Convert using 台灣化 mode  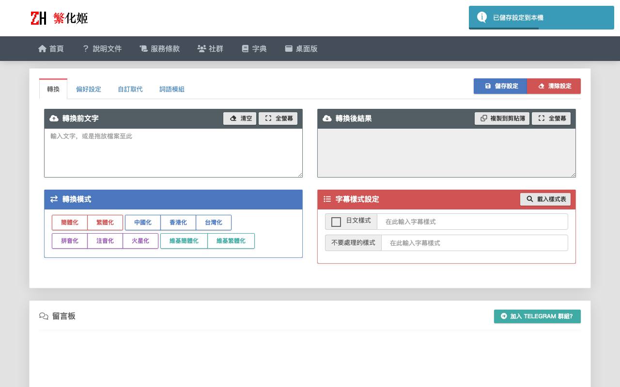[x=214, y=223]
